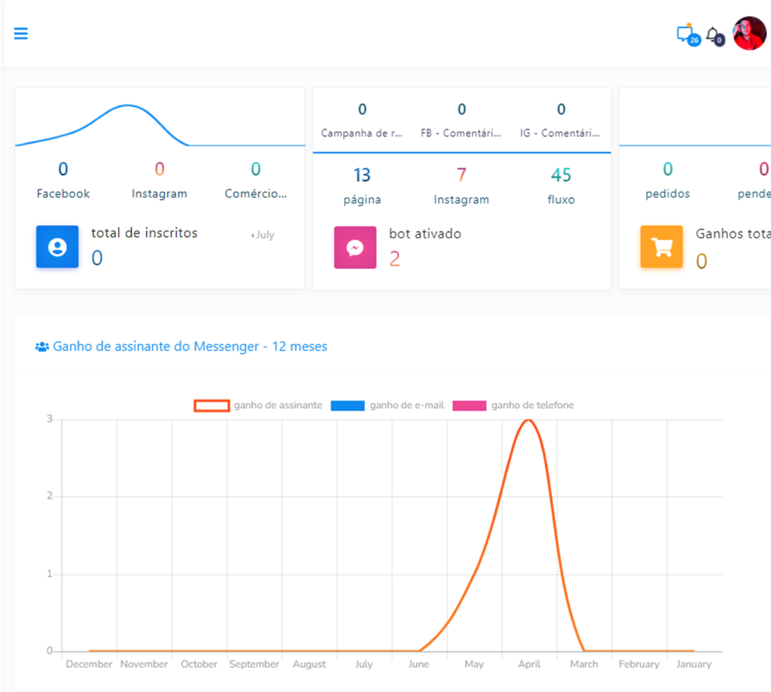
Task: Open the July month selector
Action: pos(263,235)
